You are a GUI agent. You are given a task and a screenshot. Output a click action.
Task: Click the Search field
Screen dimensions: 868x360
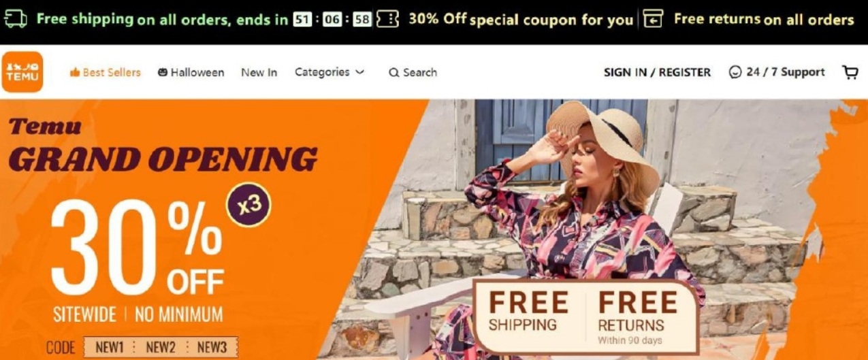[413, 72]
